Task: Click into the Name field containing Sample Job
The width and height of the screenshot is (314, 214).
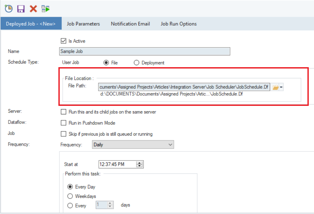Action: click(x=144, y=51)
